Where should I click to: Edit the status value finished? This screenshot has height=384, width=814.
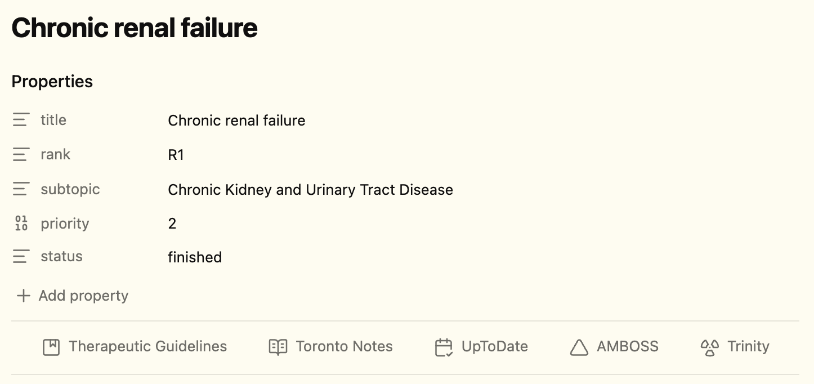tap(195, 257)
